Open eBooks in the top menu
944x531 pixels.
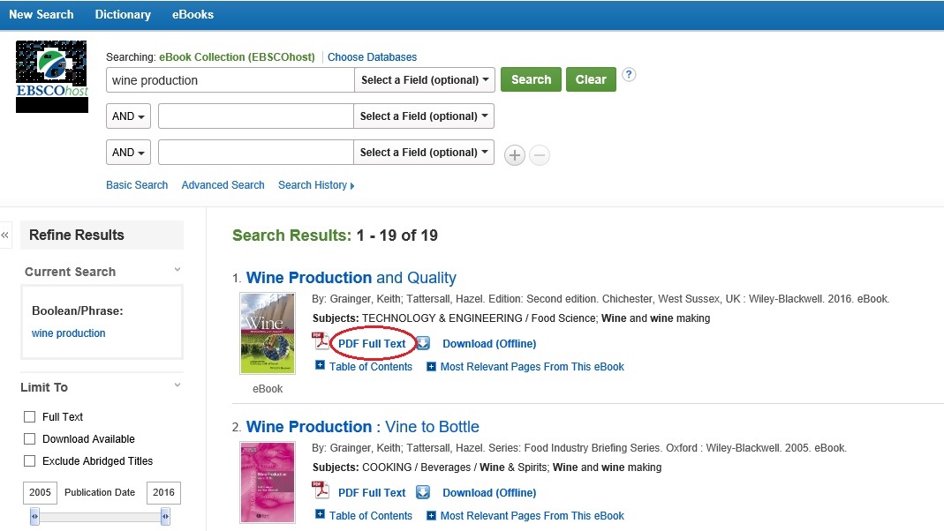[193, 14]
